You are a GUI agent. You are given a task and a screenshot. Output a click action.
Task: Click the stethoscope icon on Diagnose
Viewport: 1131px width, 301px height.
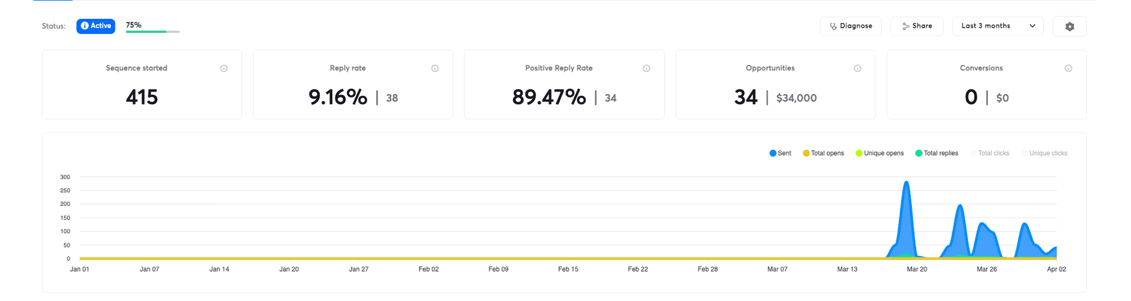pos(833,26)
